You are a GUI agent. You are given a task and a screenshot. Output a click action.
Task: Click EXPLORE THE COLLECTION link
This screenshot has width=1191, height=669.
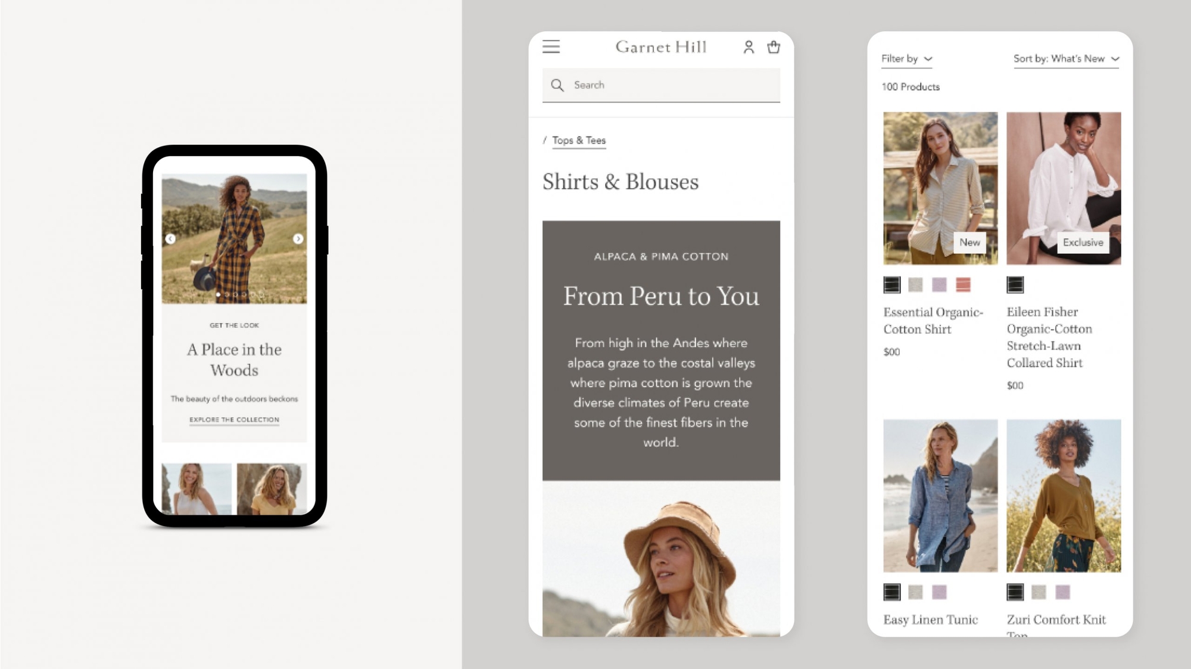pos(233,419)
